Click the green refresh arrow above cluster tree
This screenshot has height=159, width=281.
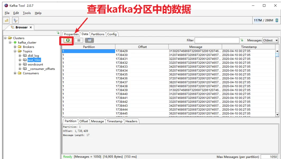click(x=58, y=33)
